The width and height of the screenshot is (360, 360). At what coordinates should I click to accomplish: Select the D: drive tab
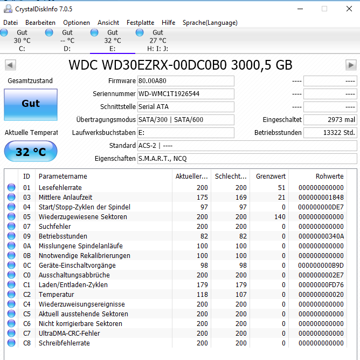[x=67, y=40]
